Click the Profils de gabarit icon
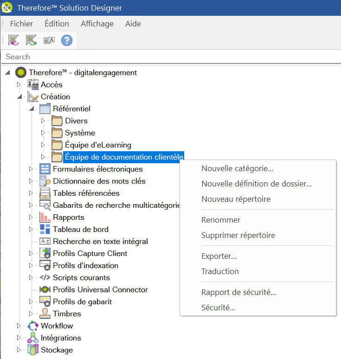Image resolution: width=341 pixels, height=359 pixels. click(45, 301)
